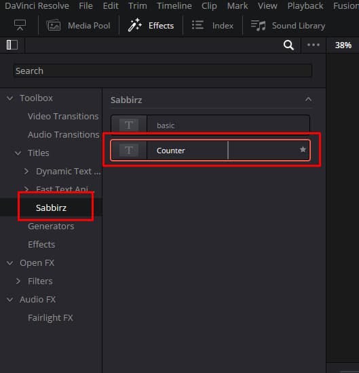Viewport: 359px width, 373px height.
Task: Open the File menu
Action: pyautogui.click(x=86, y=5)
